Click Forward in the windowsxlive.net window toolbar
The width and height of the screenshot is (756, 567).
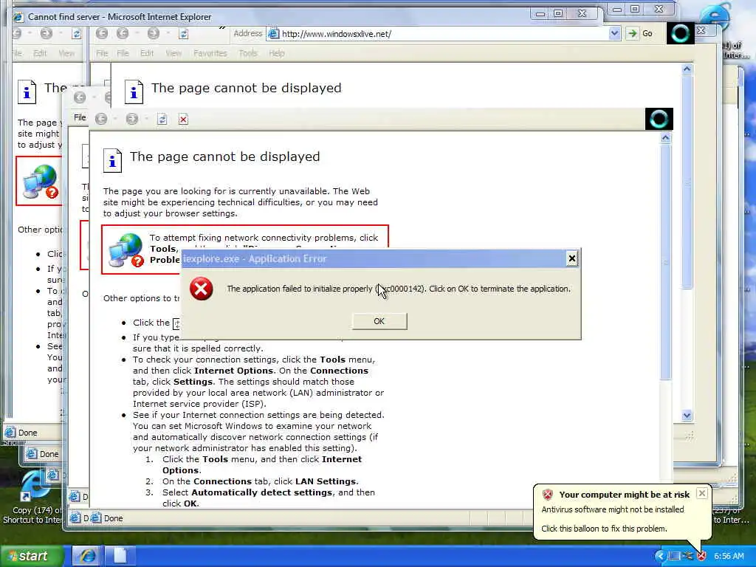[x=154, y=33]
